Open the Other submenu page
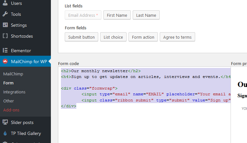Viewport: 247px width, 143px height. click(x=9, y=101)
